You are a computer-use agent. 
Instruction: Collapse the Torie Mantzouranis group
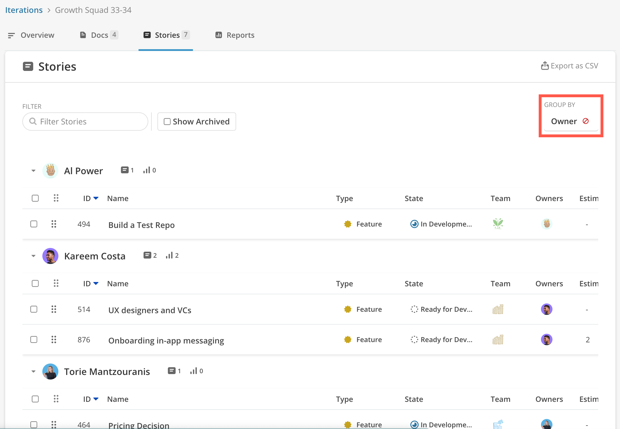pos(33,372)
